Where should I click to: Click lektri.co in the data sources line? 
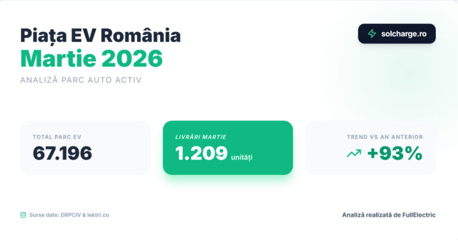[97, 215]
